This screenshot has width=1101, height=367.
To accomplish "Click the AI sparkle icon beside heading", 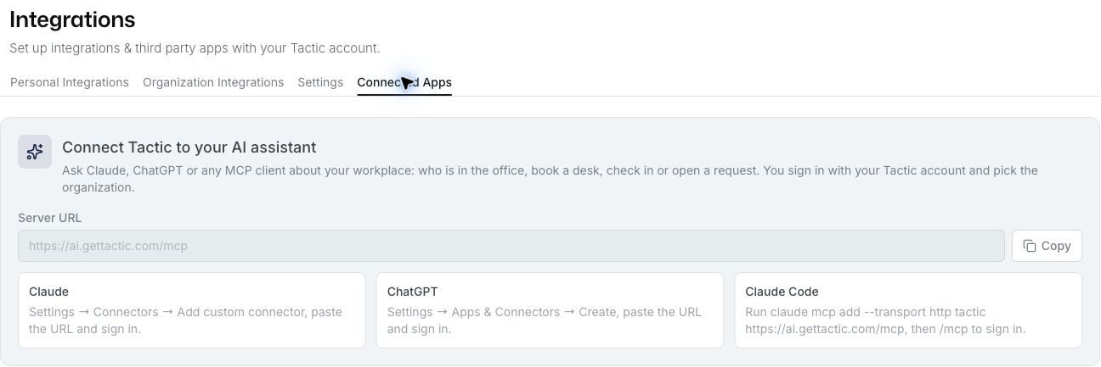I will pyautogui.click(x=35, y=152).
